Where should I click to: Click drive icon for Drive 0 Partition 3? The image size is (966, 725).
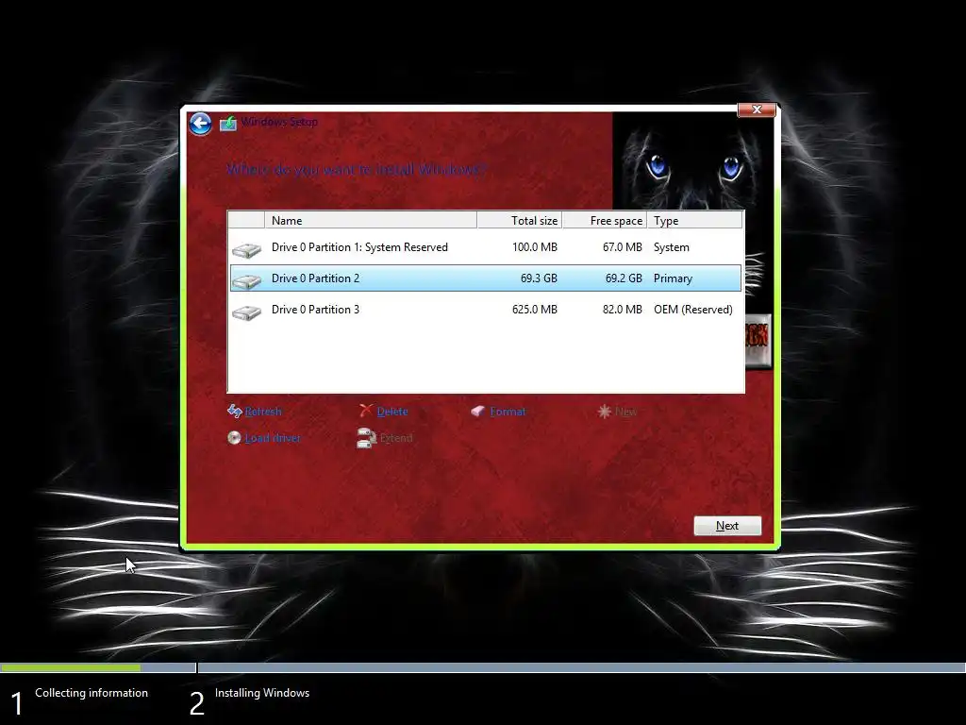[246, 312]
